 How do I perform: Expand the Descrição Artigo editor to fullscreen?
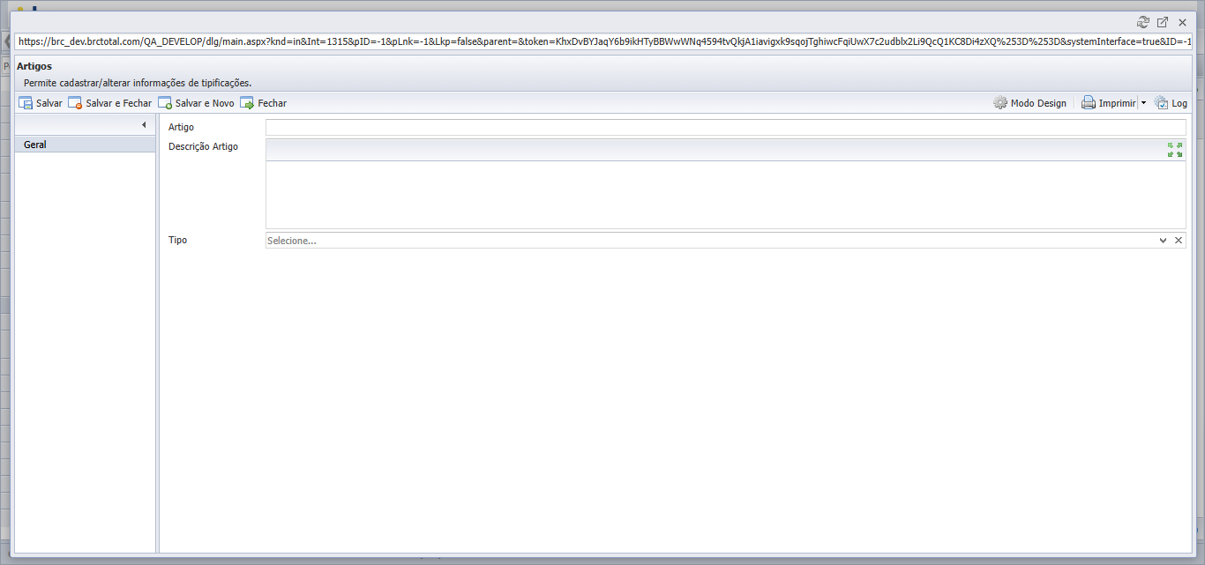(x=1175, y=150)
